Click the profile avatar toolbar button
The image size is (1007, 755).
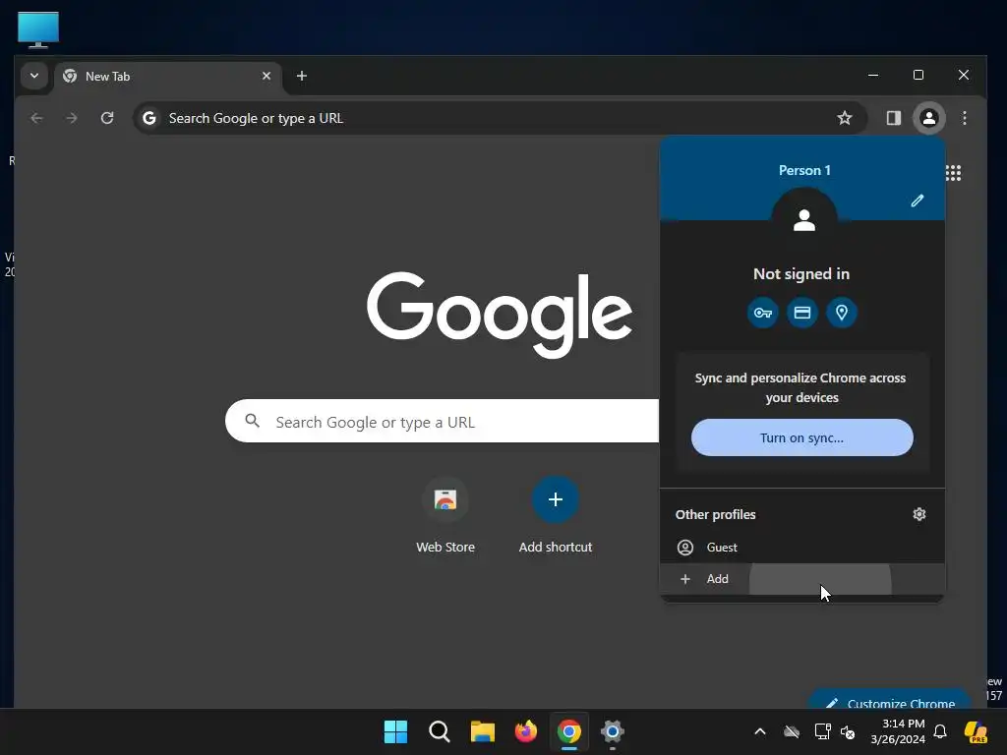click(928, 118)
